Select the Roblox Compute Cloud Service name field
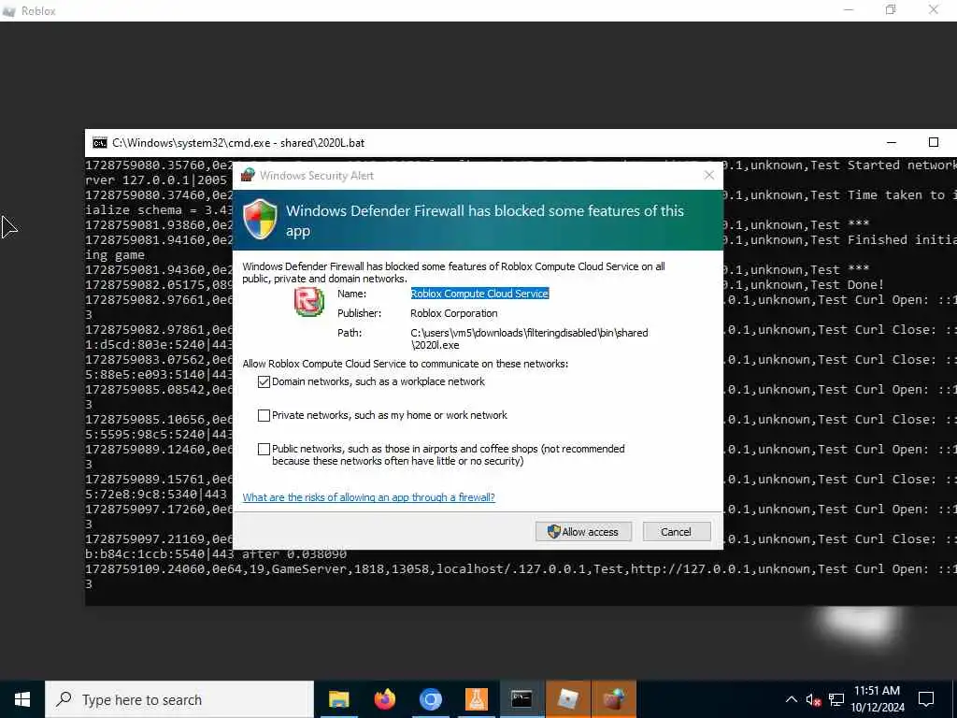Image resolution: width=957 pixels, height=718 pixels. point(479,294)
